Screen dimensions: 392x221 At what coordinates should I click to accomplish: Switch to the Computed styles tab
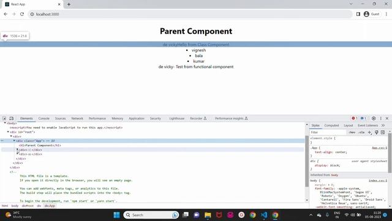click(331, 125)
